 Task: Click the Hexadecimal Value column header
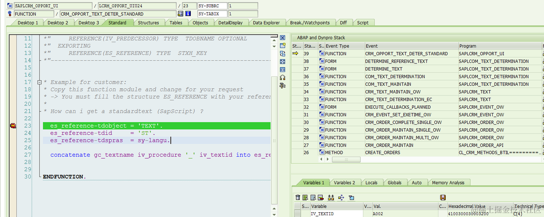tap(480, 206)
